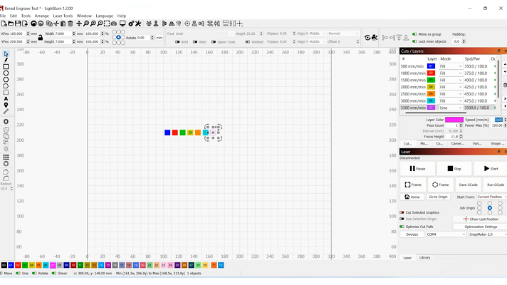Pick the Draw Lines pencil tool
The width and height of the screenshot is (507, 285).
(x=6, y=60)
